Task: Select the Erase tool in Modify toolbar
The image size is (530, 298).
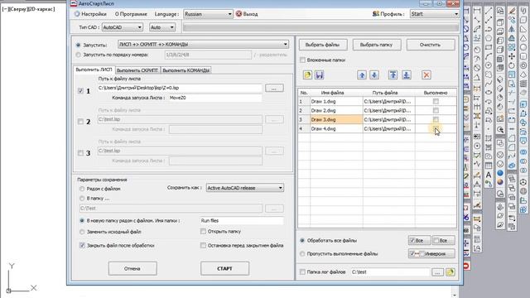Action: click(x=512, y=11)
